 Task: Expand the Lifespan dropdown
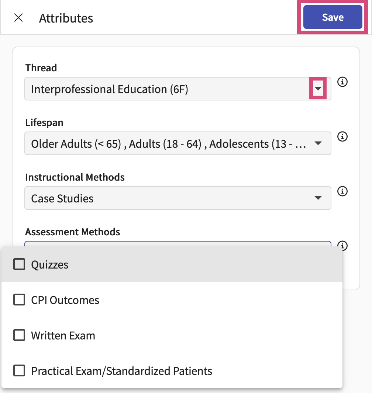coord(318,143)
